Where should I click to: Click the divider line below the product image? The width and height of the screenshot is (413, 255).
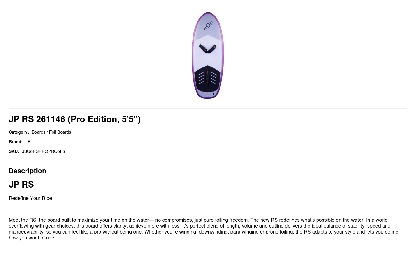pos(208,109)
